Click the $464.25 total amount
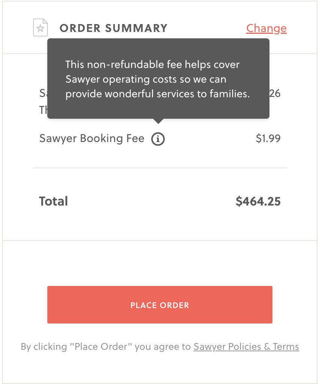The height and width of the screenshot is (384, 319). tap(258, 201)
